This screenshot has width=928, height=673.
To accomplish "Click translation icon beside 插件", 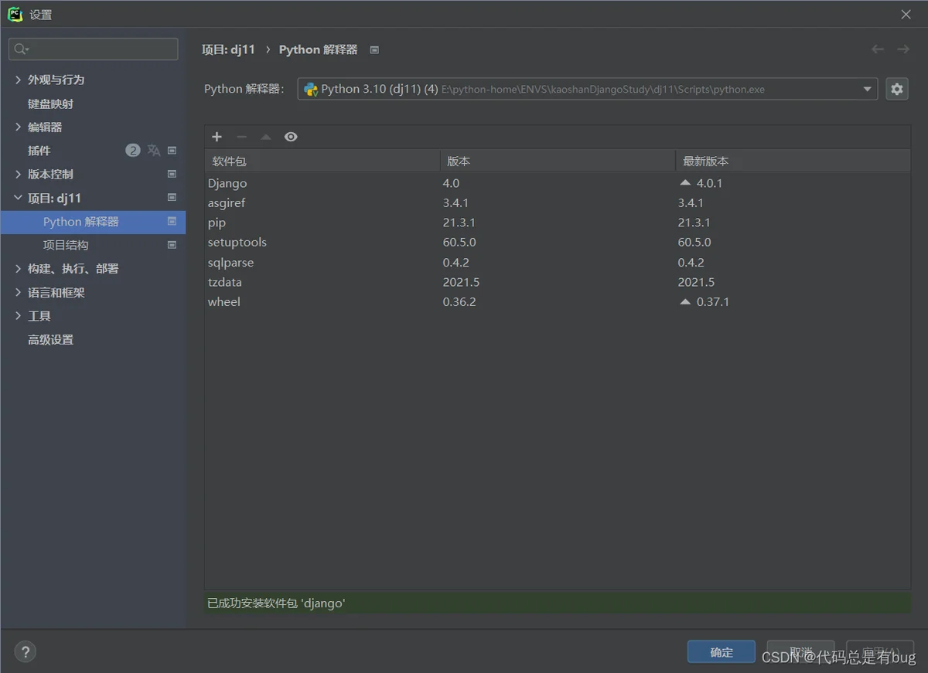I will coord(154,151).
